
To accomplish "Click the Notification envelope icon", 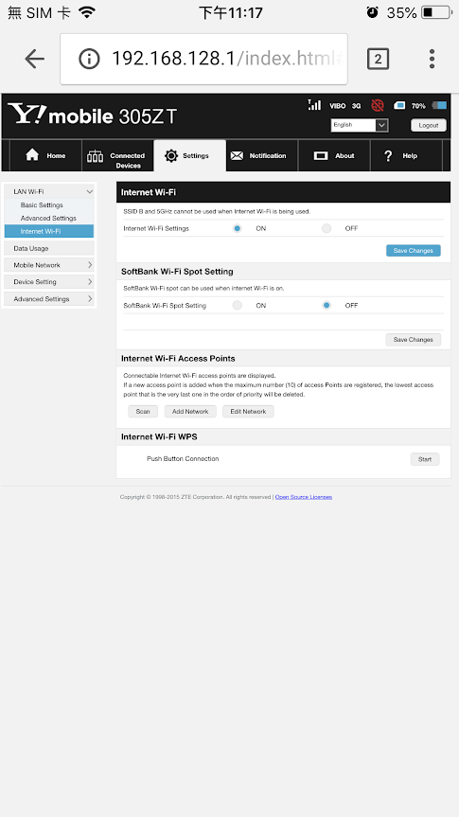I will [x=237, y=156].
